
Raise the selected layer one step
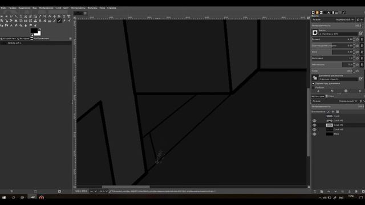pos(328,191)
